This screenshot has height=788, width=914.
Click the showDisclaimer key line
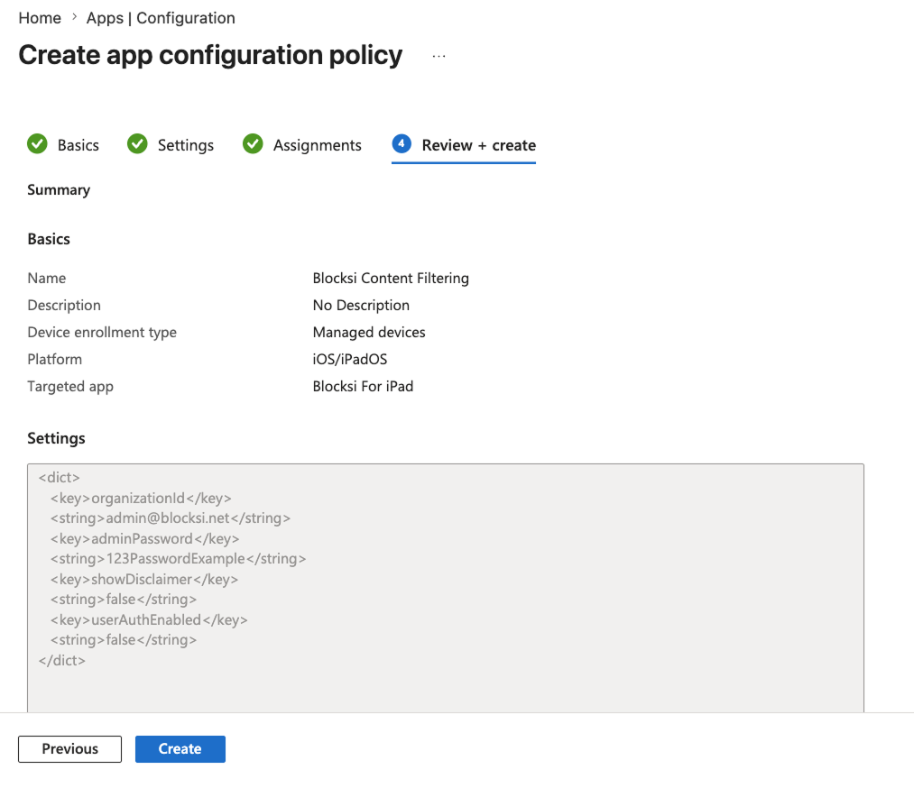144,579
